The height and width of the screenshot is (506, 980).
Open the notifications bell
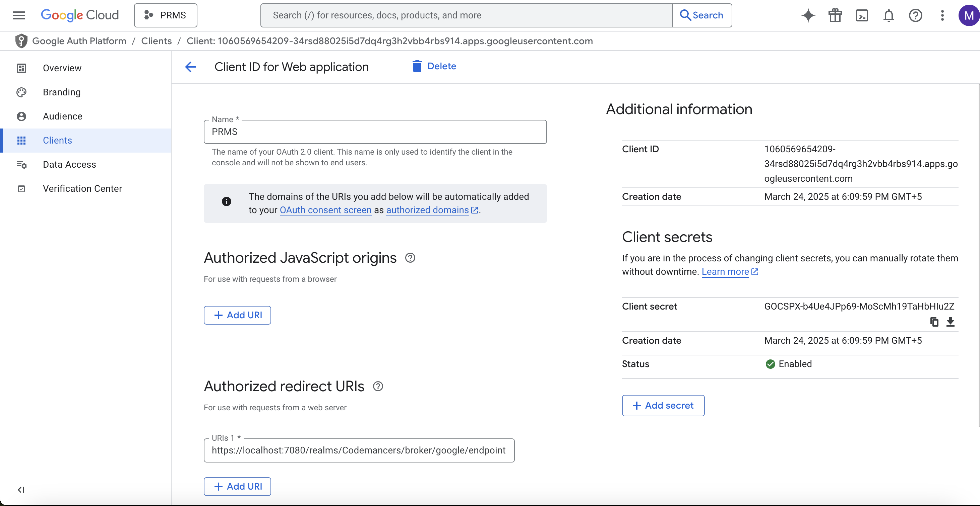889,15
